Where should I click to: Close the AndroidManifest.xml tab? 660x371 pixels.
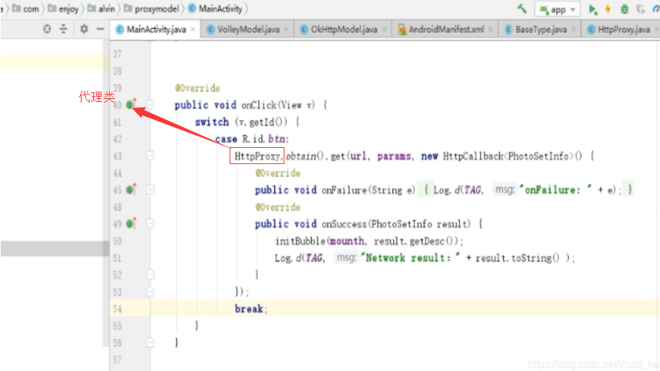coord(491,29)
